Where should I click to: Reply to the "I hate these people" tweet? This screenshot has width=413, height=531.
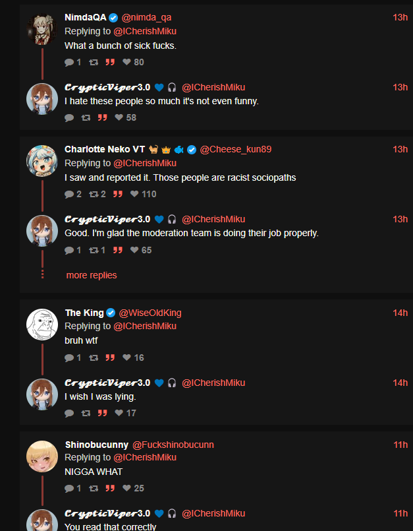point(69,117)
